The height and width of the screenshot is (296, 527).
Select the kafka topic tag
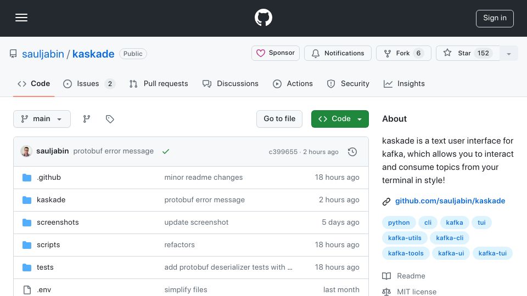(x=455, y=223)
